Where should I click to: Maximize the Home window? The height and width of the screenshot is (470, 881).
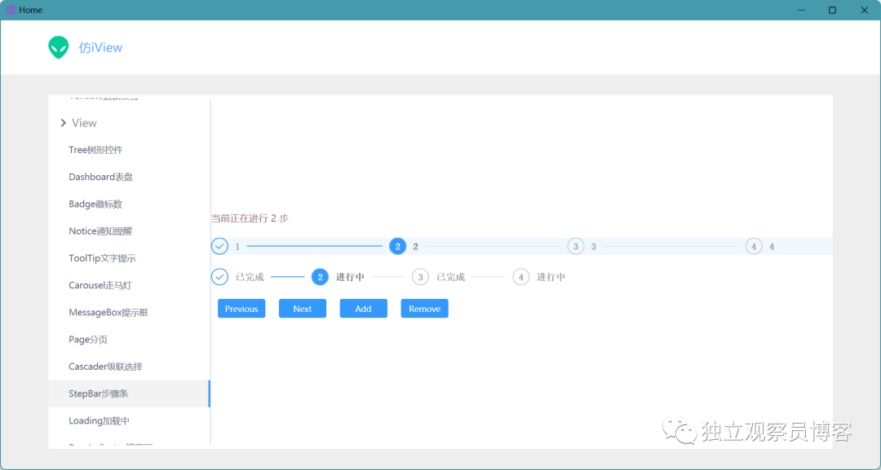(833, 10)
